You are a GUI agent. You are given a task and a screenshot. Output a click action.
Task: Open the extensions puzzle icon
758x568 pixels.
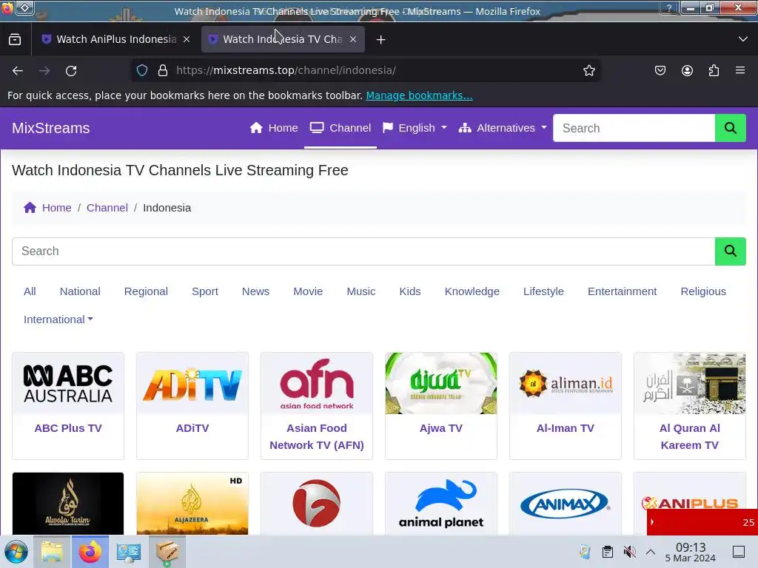(714, 70)
